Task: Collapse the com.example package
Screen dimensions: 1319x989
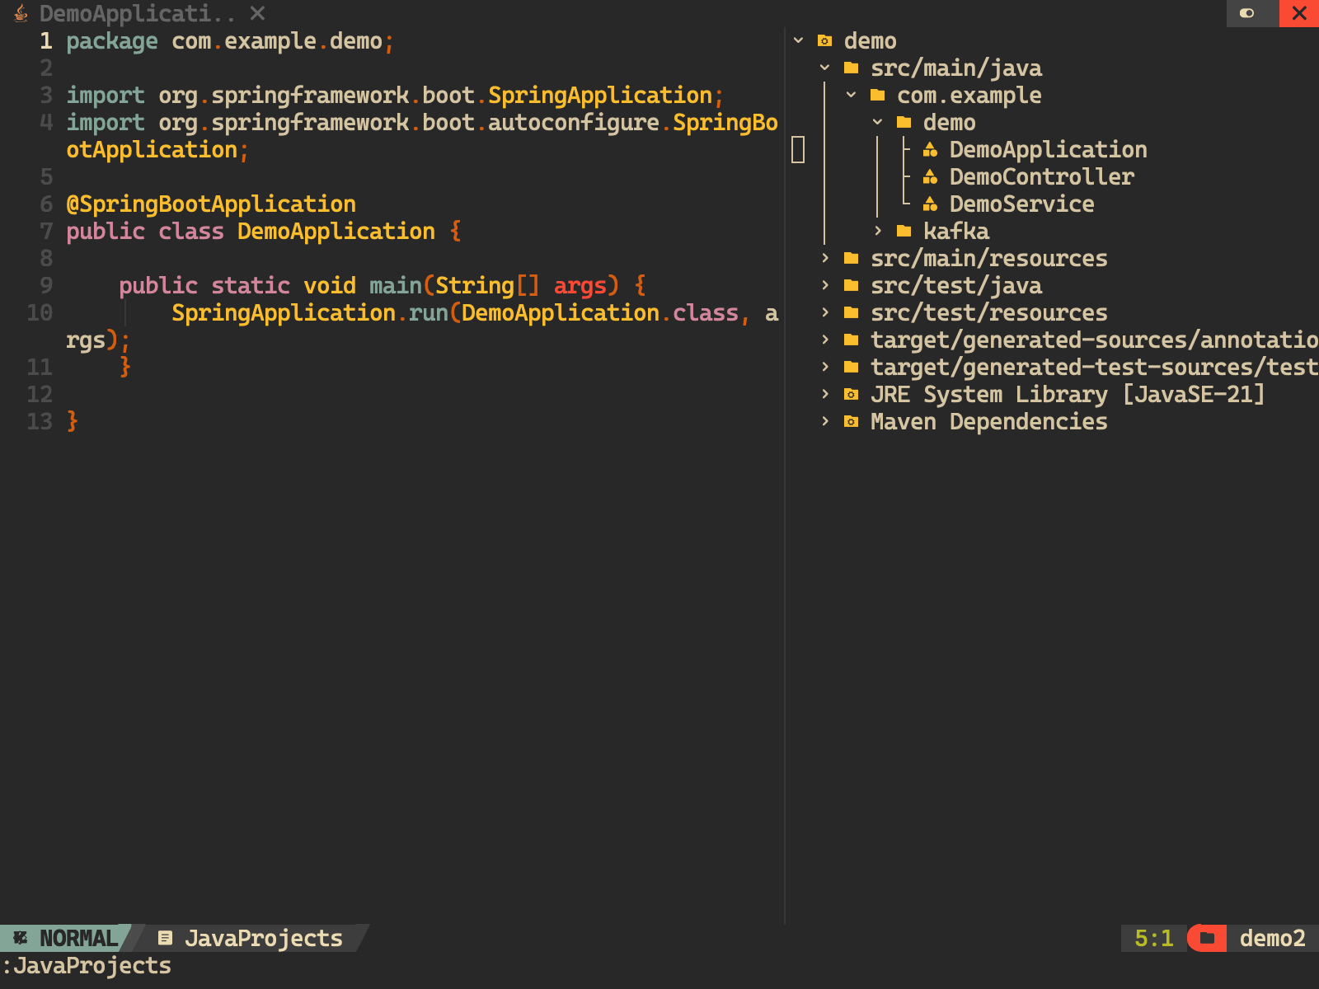Action: pyautogui.click(x=851, y=95)
